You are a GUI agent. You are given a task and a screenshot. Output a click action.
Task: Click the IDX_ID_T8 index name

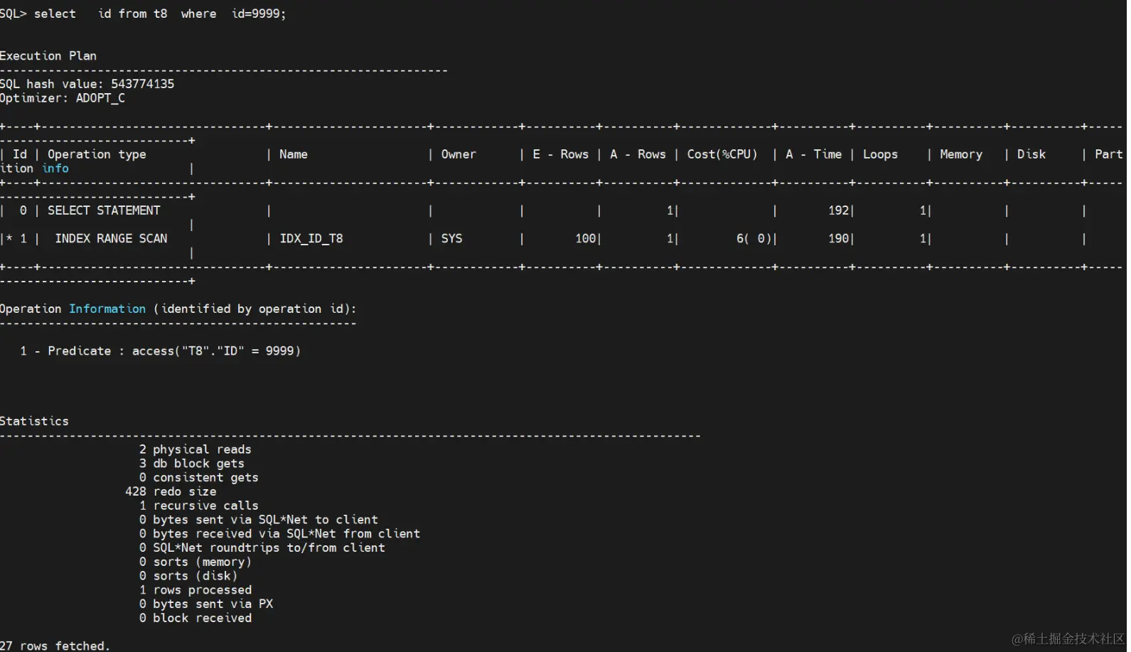coord(311,238)
